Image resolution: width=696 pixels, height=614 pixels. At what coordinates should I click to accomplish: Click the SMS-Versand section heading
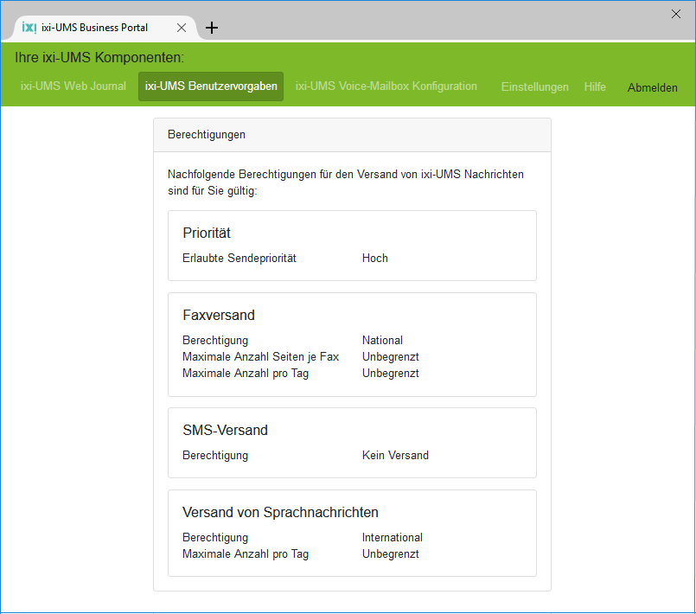[x=225, y=431]
